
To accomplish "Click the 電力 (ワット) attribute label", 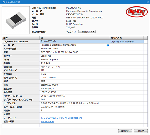I will click(x=10, y=78).
